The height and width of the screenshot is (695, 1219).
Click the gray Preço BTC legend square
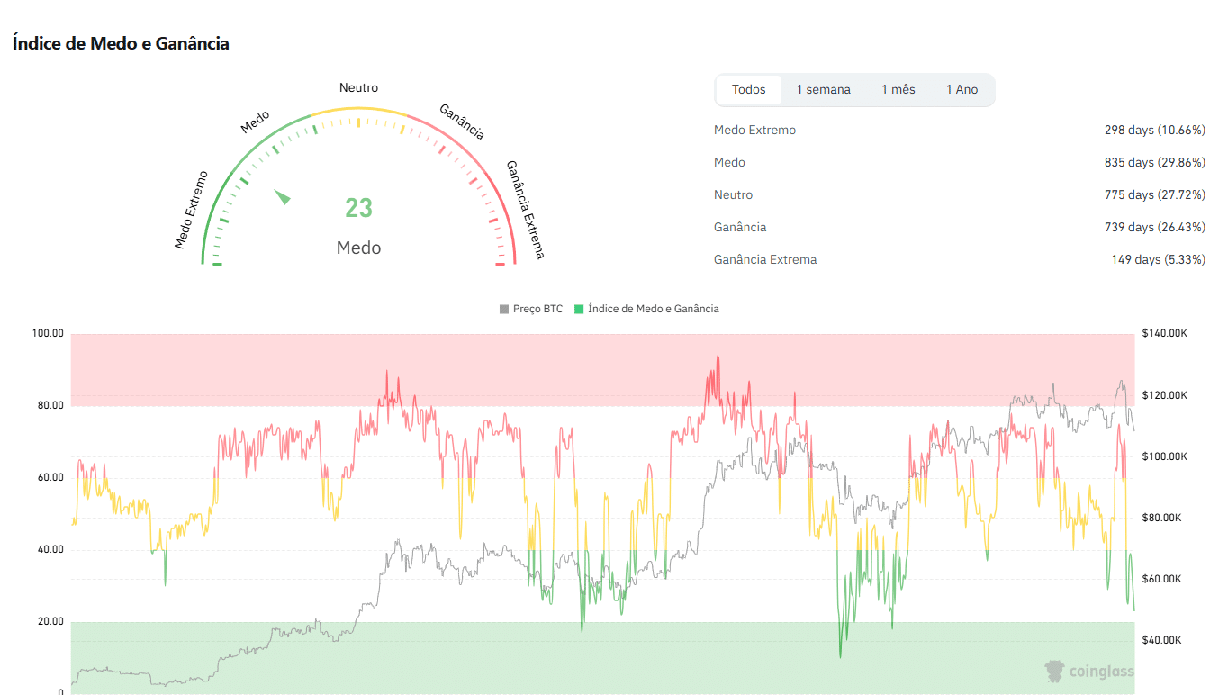coord(504,309)
